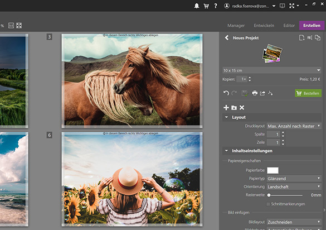Screen dimensions: 326x230
Task: Open the Orientierung Landschaft dropdown
Action: click(x=294, y=187)
